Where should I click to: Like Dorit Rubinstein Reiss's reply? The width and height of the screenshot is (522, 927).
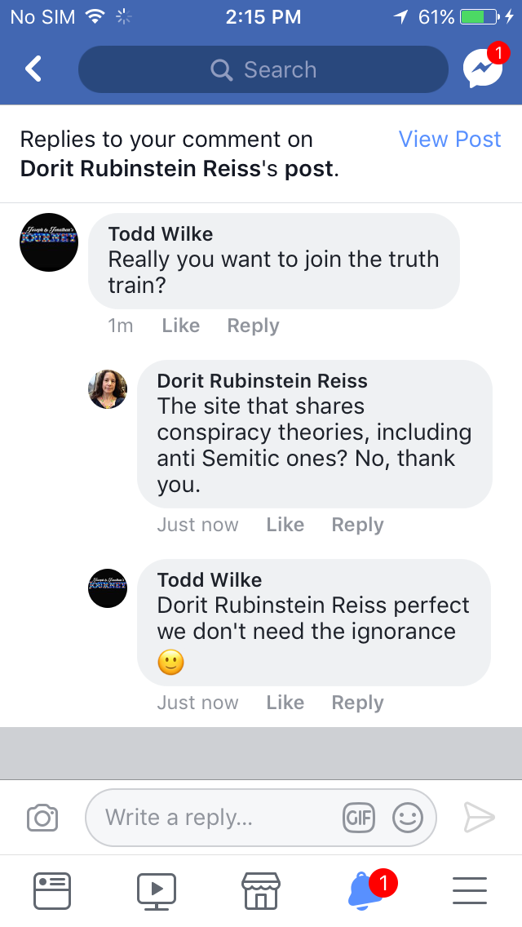click(x=285, y=525)
